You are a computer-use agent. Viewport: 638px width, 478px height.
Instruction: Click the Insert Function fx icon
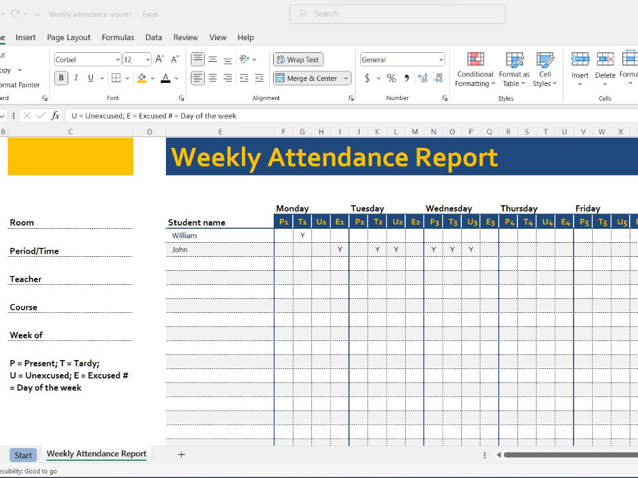point(55,116)
